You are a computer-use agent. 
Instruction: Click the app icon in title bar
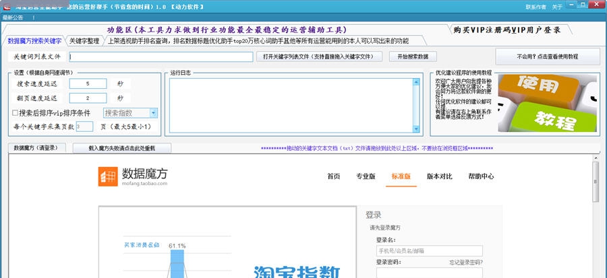7,7
